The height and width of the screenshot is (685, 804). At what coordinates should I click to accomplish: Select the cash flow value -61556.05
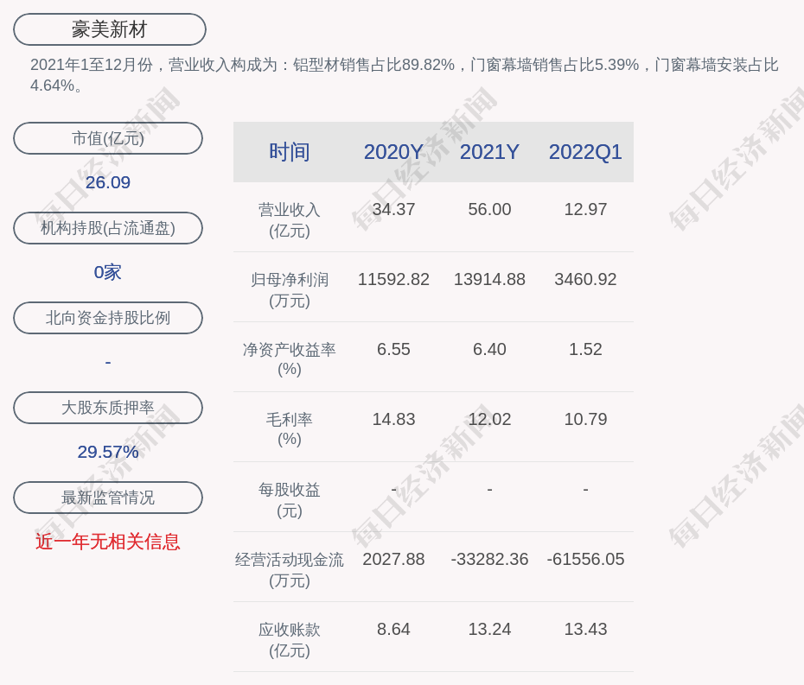tap(585, 559)
